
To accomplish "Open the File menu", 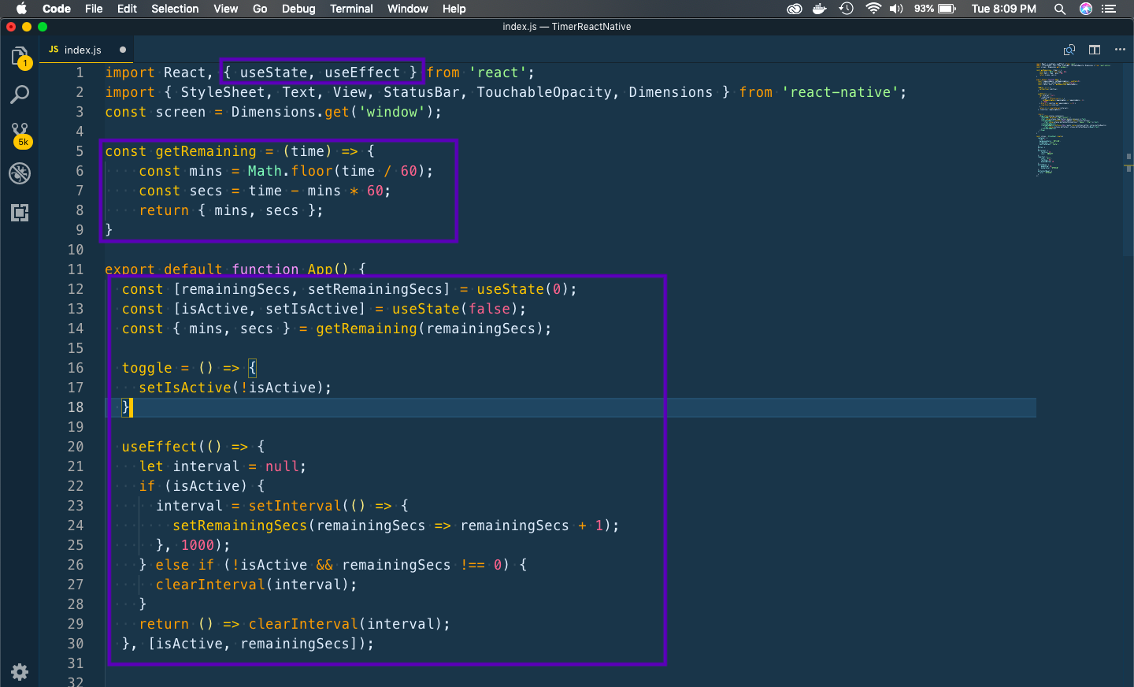I will 94,9.
